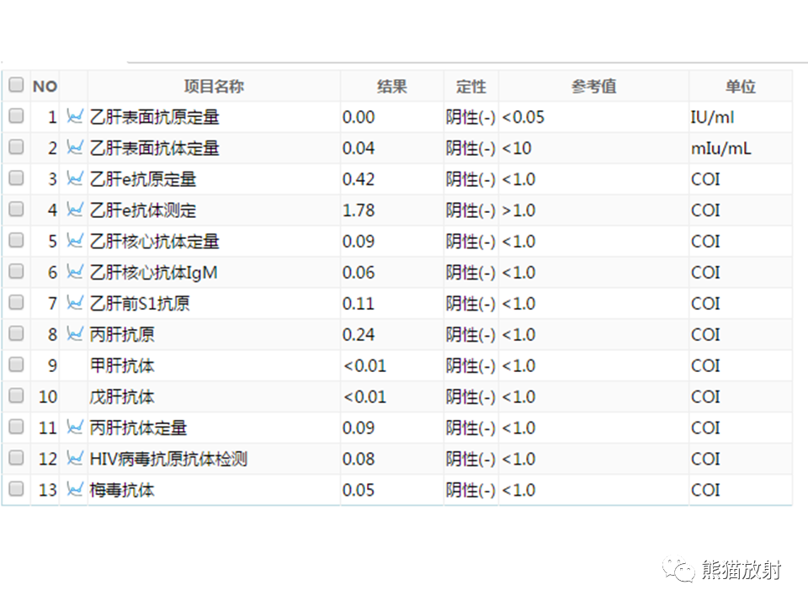Click result value 0.24 for 丙肝抗原
This screenshot has width=808, height=606.
click(x=359, y=334)
